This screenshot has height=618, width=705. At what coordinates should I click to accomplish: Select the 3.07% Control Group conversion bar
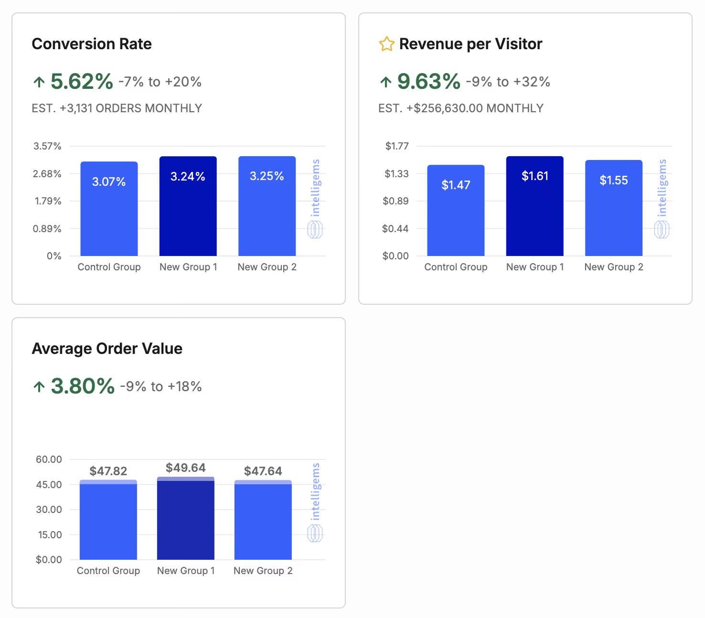[x=109, y=209]
